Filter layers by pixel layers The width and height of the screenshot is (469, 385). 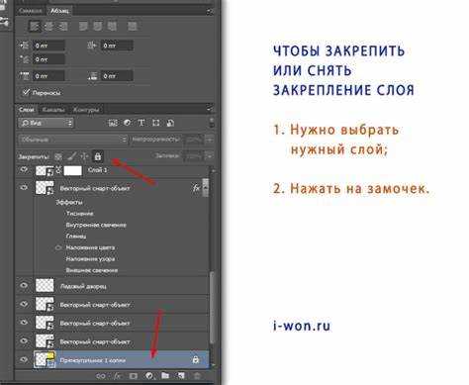(x=113, y=123)
